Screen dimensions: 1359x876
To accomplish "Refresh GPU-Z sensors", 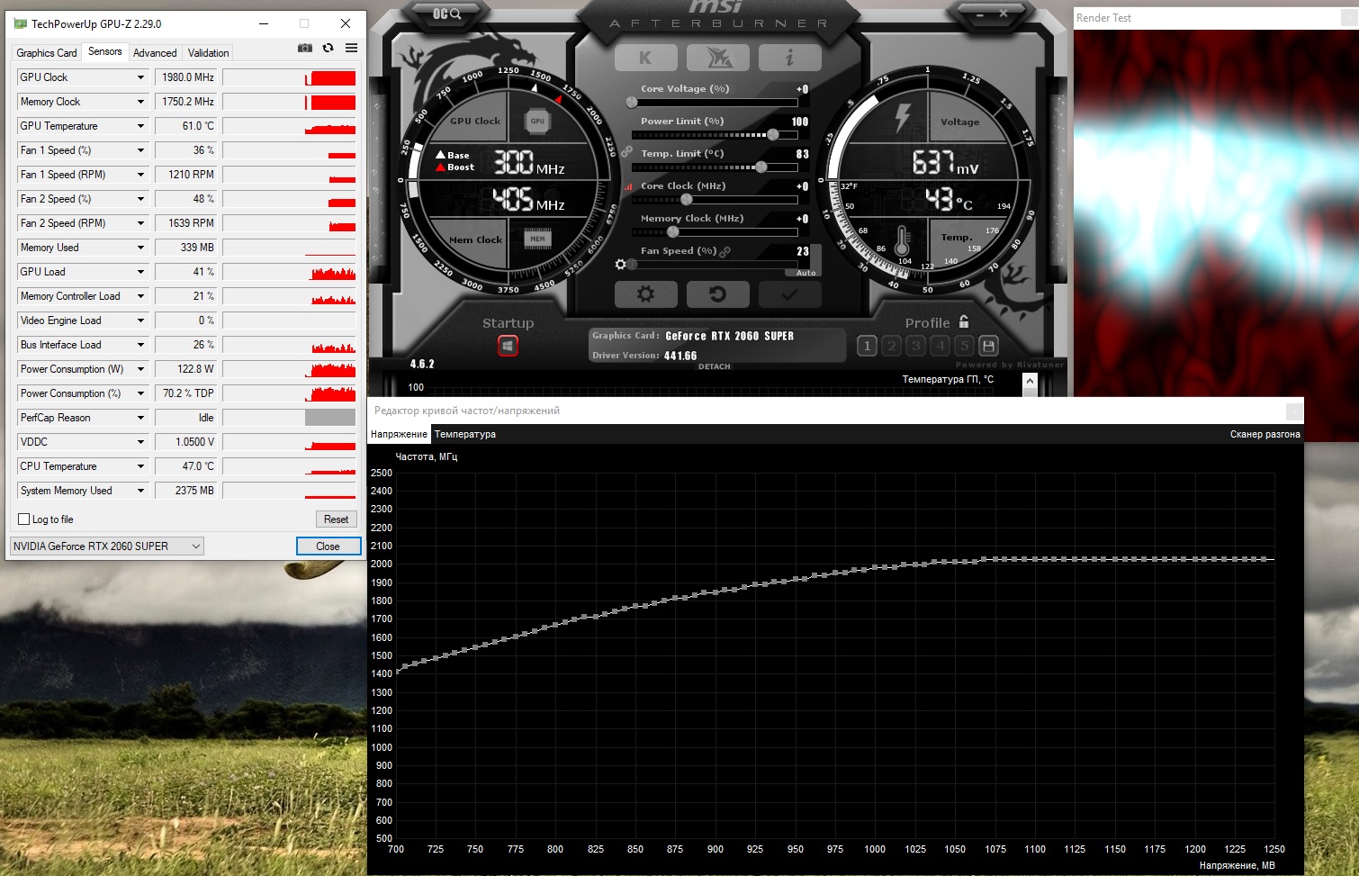I will 328,48.
